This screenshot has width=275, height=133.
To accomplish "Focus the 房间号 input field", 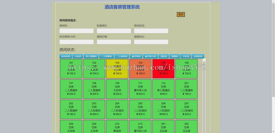I will click(76, 31).
